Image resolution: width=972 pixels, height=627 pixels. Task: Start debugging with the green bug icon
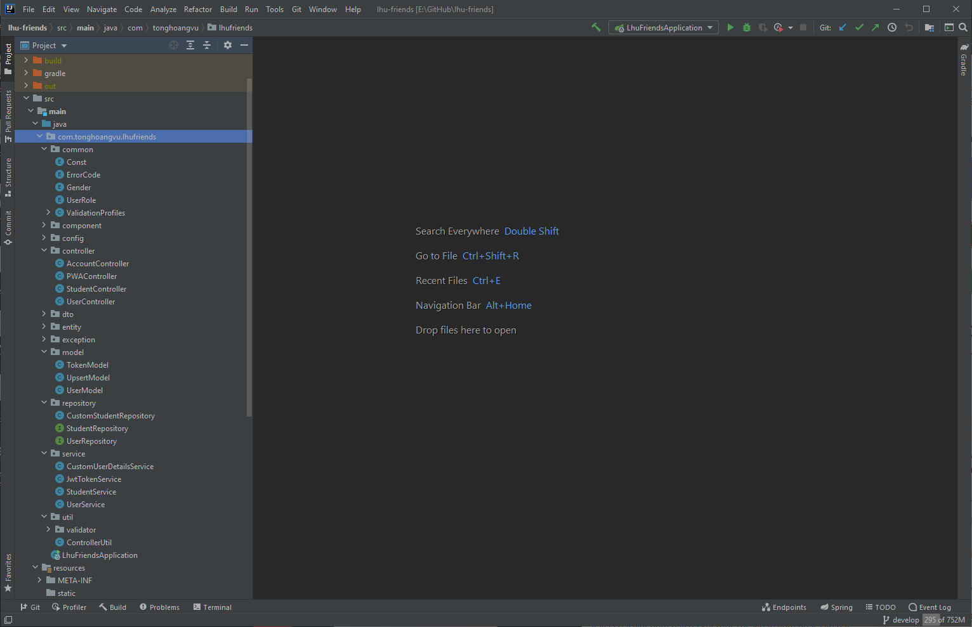[747, 27]
